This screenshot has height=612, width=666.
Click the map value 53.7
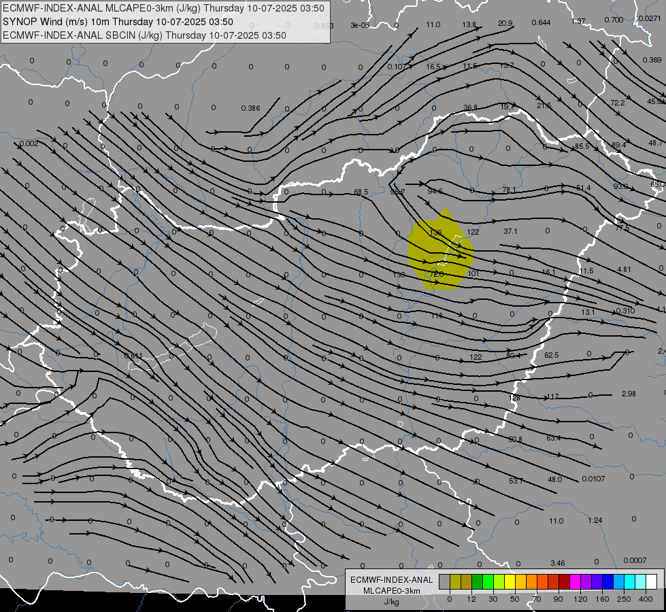pos(516,481)
